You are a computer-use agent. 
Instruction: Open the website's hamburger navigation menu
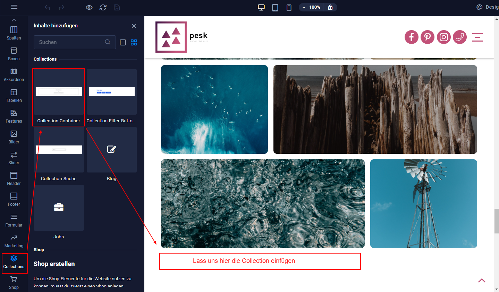477,37
